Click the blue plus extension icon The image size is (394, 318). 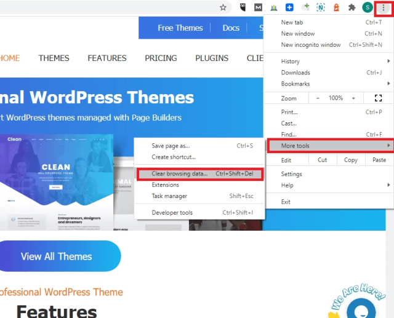pyautogui.click(x=289, y=7)
